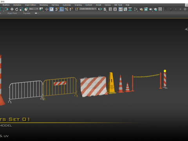Viewport: 188px width, 141px height.
Task: Click the Use Pivot Point Center icon
Action: pyautogui.click(x=41, y=9)
